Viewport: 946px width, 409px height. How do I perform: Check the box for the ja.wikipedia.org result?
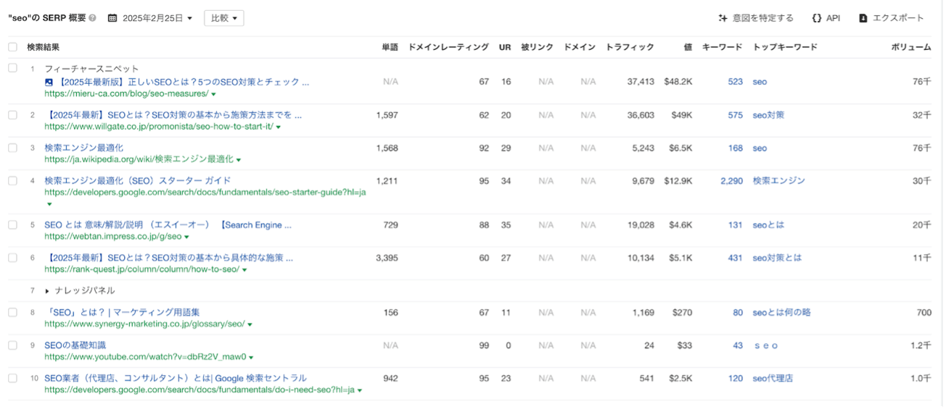[x=12, y=148]
